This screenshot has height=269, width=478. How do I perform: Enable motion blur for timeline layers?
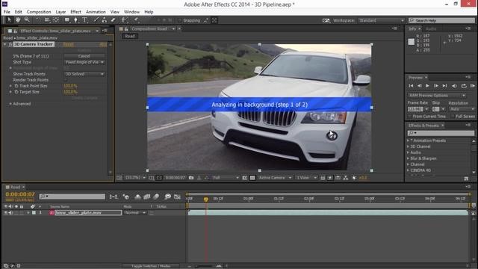tap(156, 197)
